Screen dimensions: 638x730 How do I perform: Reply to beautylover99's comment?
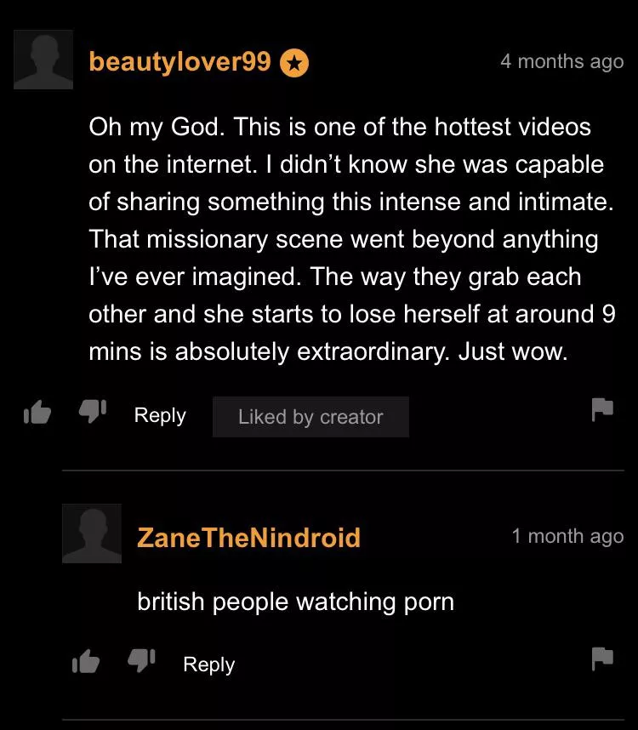(x=160, y=415)
